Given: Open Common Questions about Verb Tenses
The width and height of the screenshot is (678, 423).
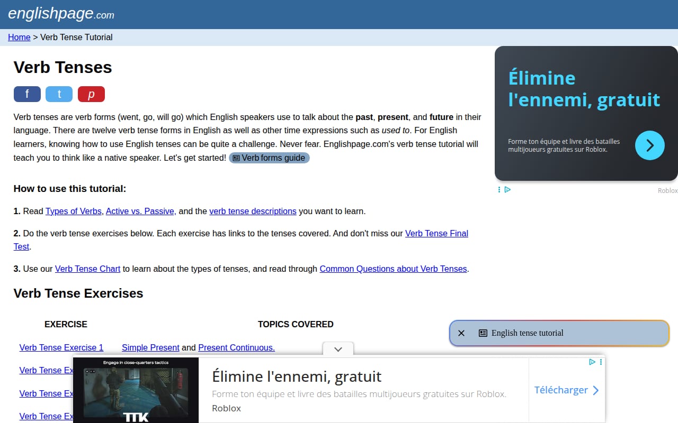Looking at the screenshot, I should 393,269.
